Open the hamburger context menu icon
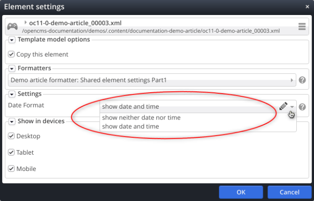Image resolution: width=314 pixels, height=201 pixels. tap(302, 26)
